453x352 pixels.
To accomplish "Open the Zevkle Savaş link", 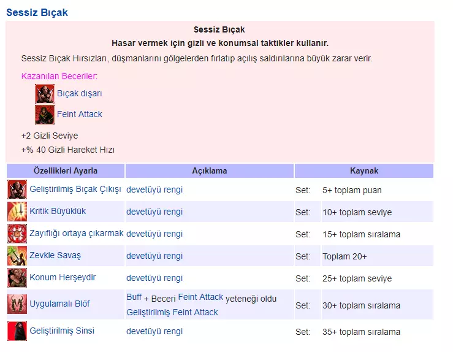I will point(55,255).
